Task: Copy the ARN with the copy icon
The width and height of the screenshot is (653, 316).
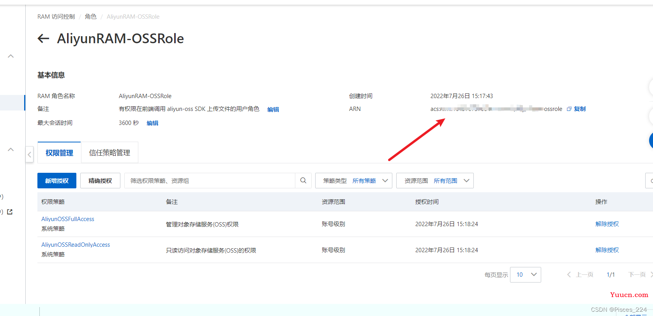Action: coord(569,109)
